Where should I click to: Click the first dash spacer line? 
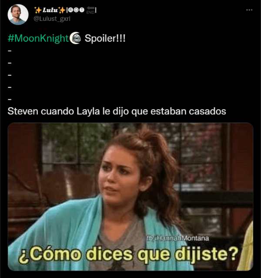(x=10, y=51)
